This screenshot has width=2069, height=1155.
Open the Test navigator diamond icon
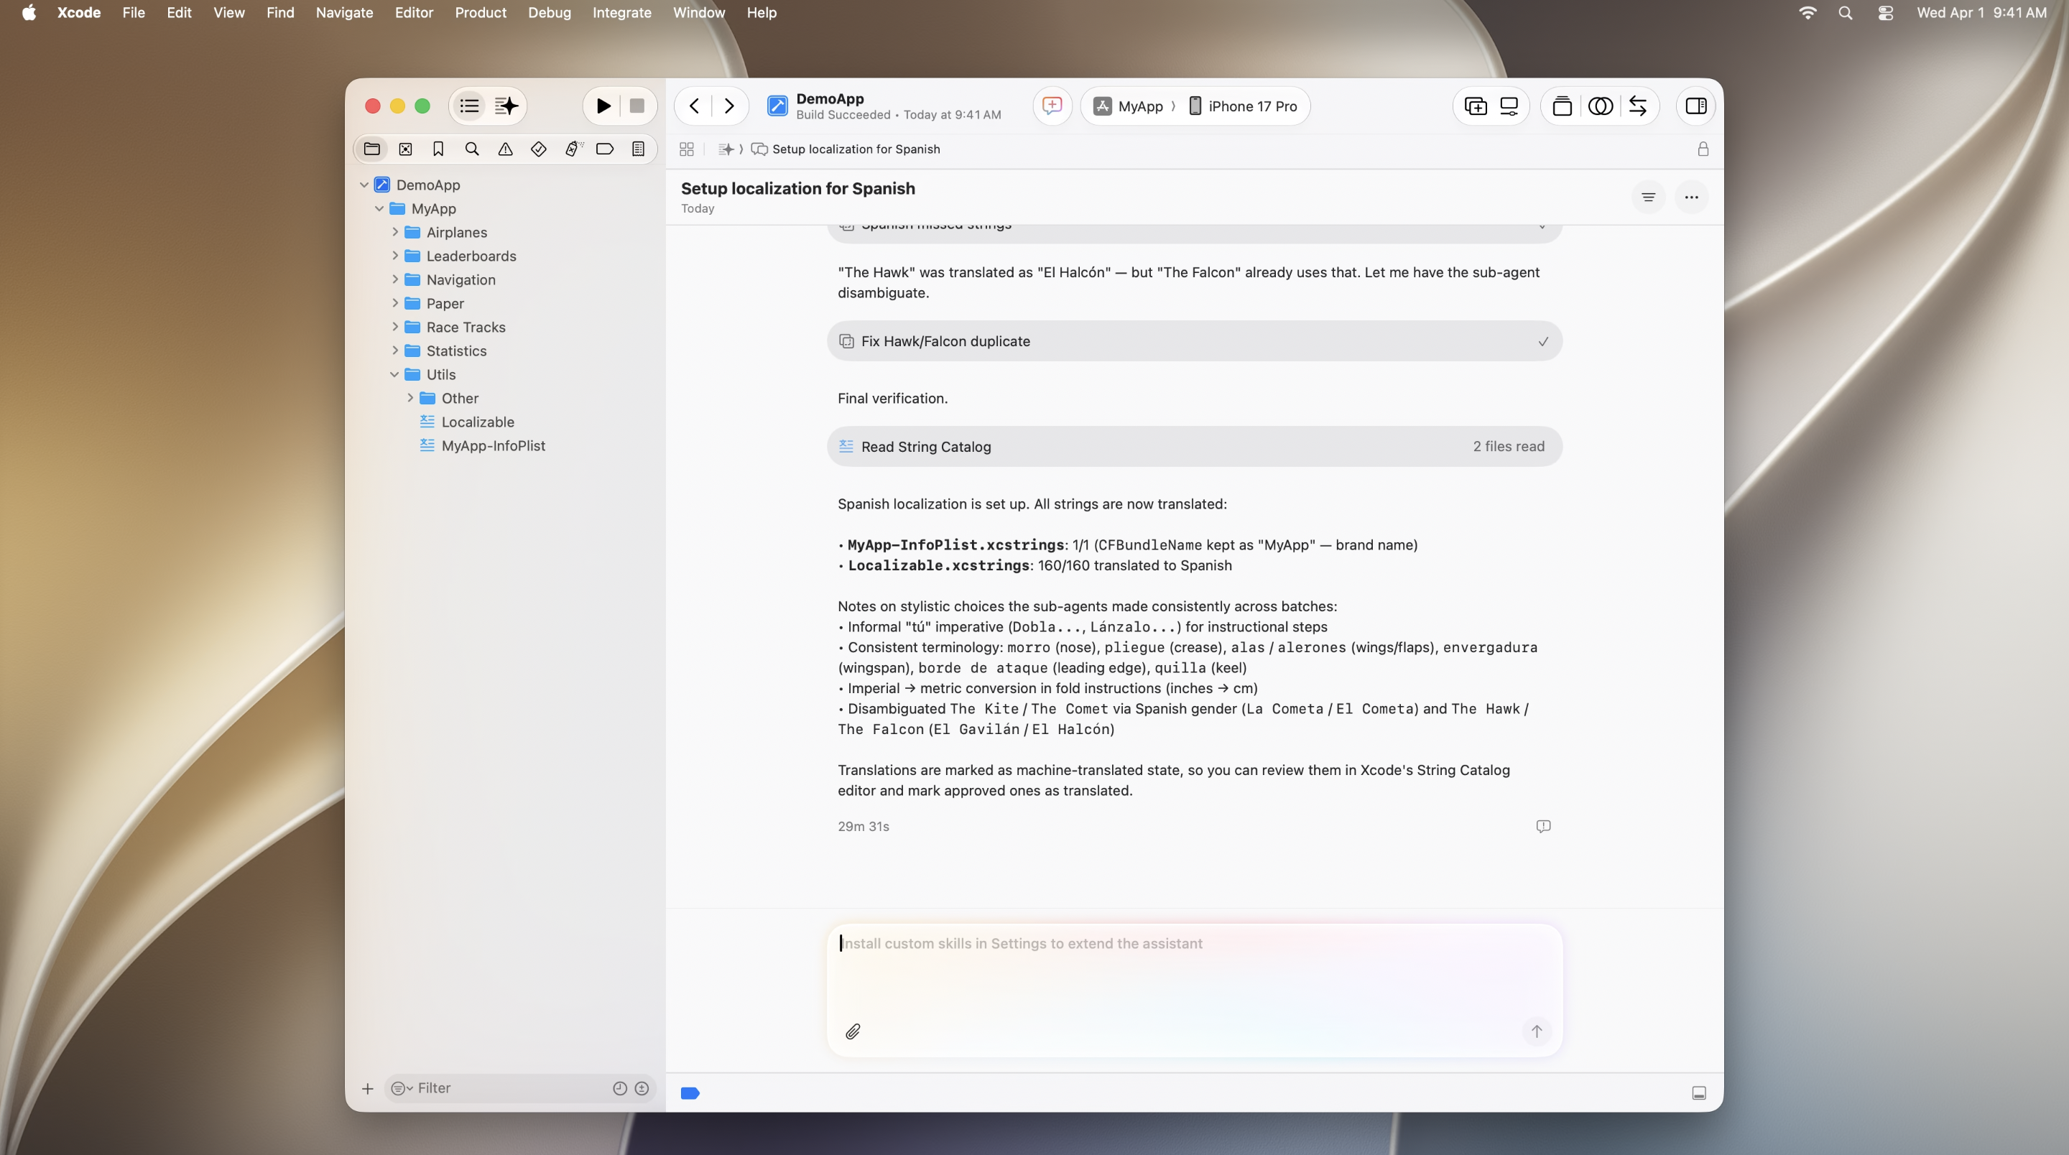[x=539, y=149]
